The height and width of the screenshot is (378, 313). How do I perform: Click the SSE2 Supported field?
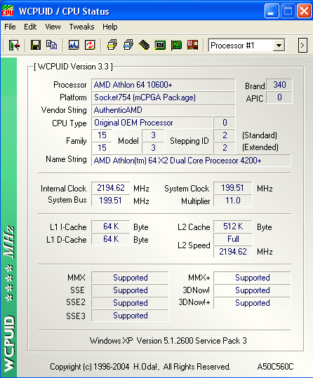click(x=130, y=303)
